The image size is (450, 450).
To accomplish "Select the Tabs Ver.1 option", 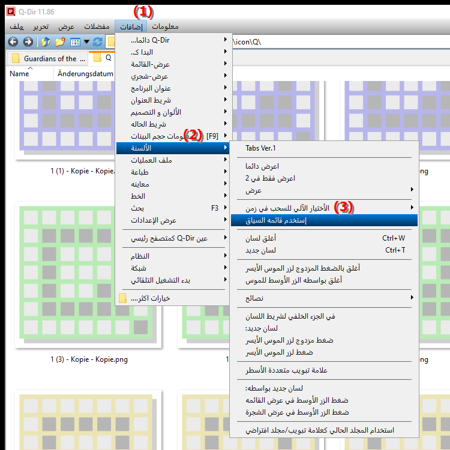I will tap(324, 148).
